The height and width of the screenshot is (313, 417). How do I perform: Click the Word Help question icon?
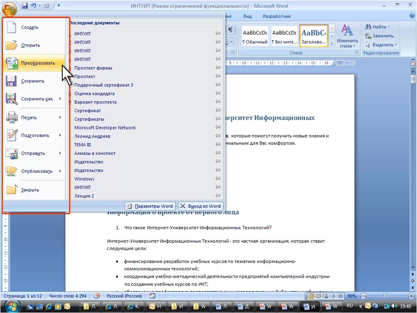pyautogui.click(x=412, y=16)
